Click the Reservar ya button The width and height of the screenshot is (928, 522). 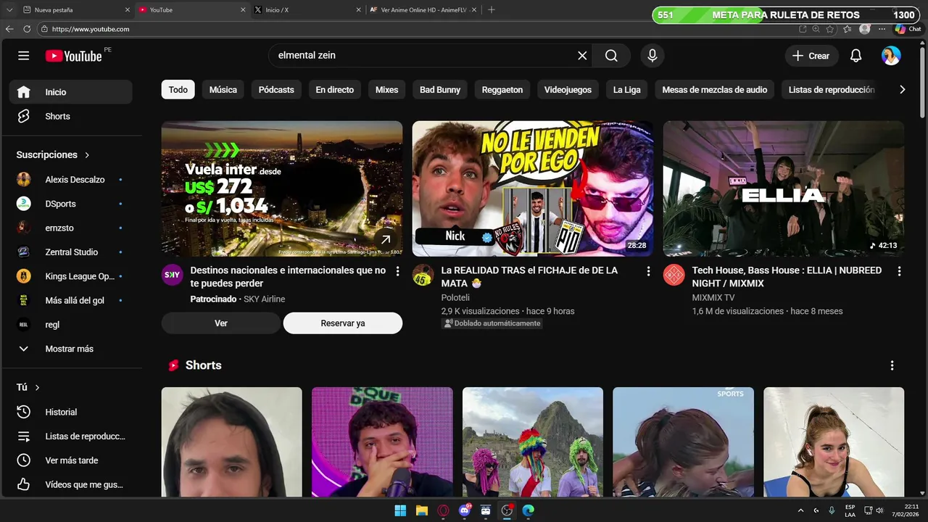[x=343, y=323]
